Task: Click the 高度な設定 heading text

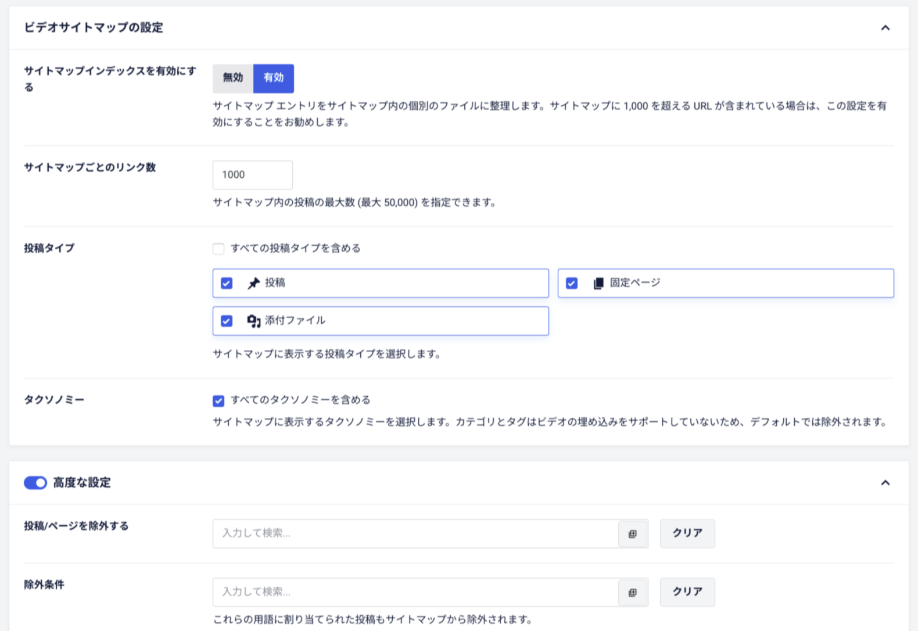Action: click(x=82, y=483)
